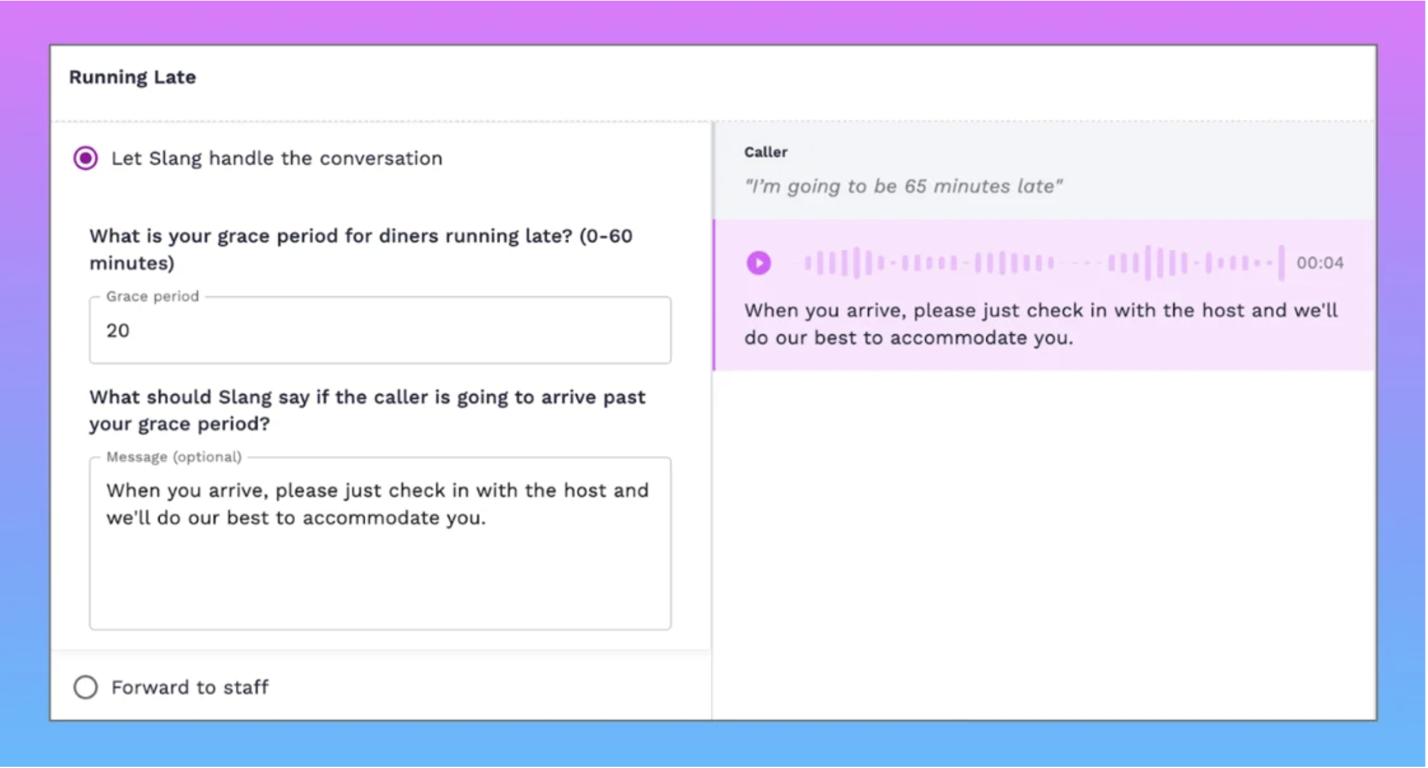Click the empty preview area below the pink response
Screen dimensions: 1428x768
click(1044, 542)
